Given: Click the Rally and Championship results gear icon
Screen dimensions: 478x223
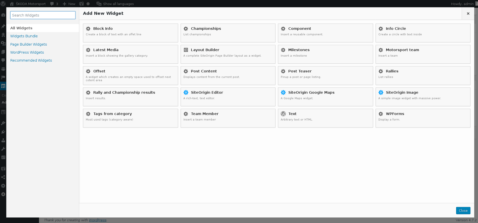Looking at the screenshot, I should click(x=88, y=92).
